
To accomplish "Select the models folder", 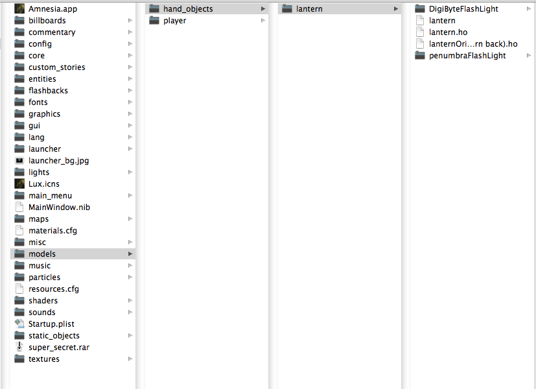I will coord(42,254).
